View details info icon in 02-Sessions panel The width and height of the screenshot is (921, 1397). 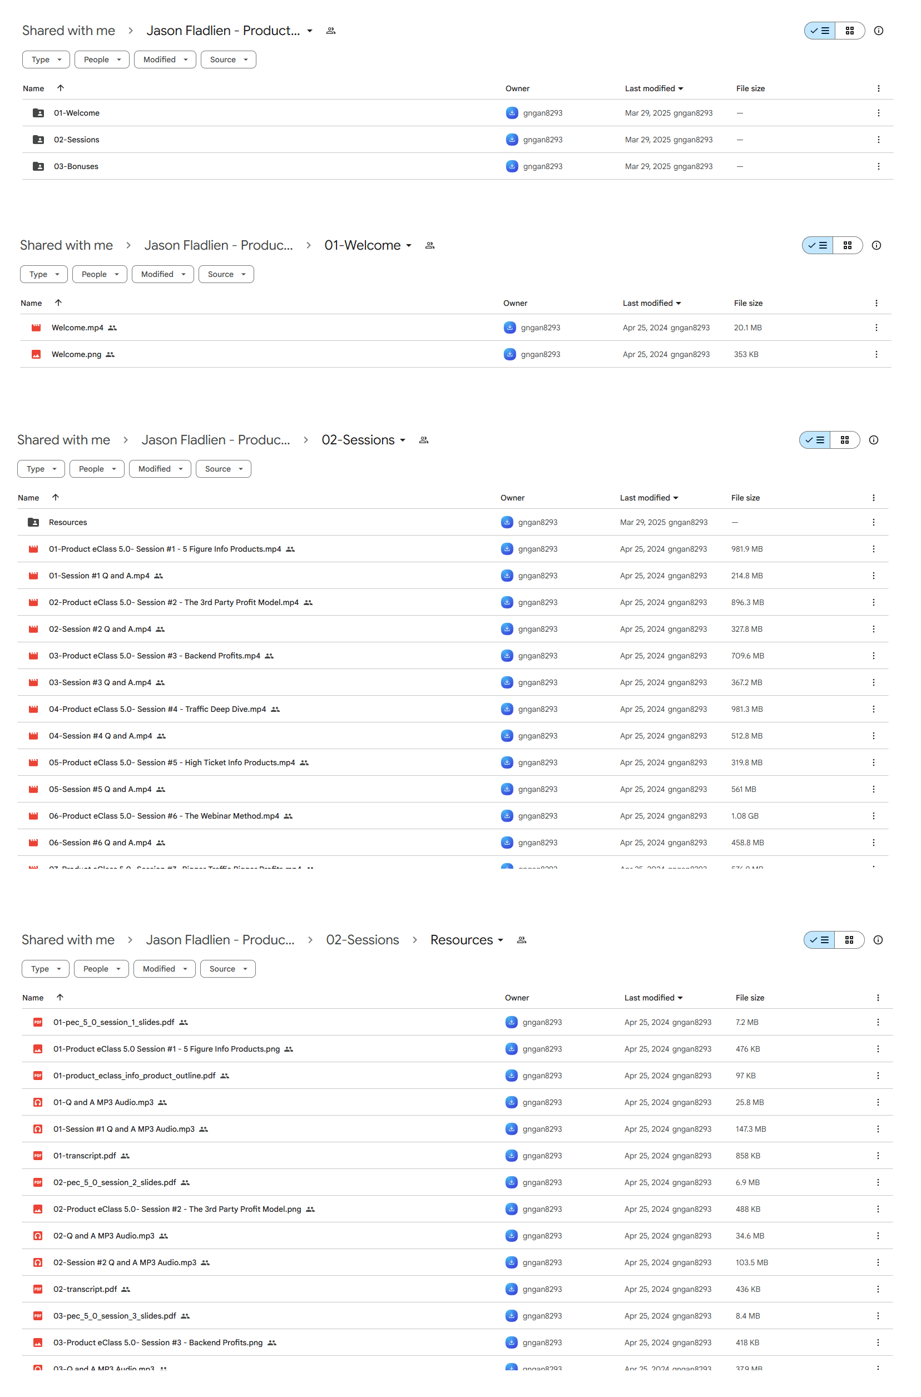[x=873, y=440]
